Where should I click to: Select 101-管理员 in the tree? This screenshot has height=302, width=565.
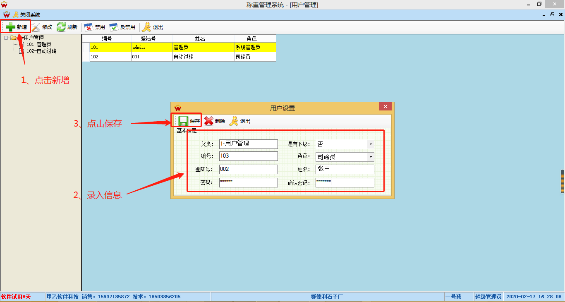39,44
